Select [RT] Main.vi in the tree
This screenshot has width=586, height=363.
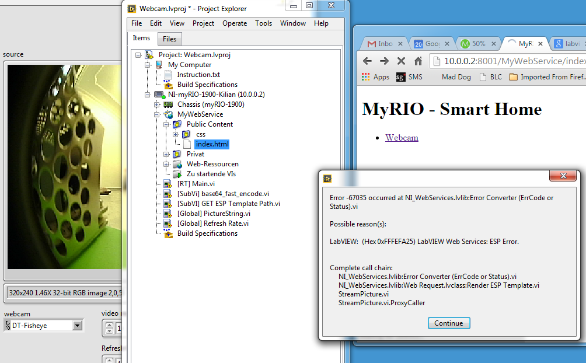coord(196,184)
